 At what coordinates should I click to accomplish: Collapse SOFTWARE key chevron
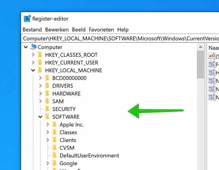point(40,117)
